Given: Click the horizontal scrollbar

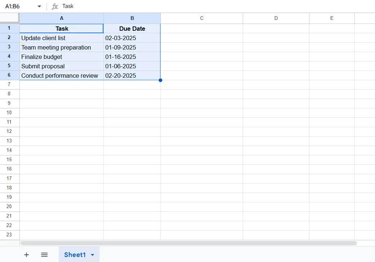Looking at the screenshot, I should click(189, 243).
